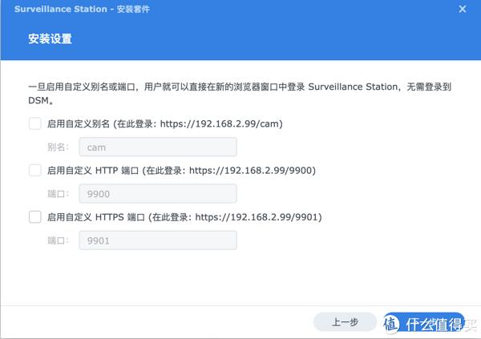This screenshot has width=481, height=339.
Task: Close the Surveillance Station install dialog
Action: pyautogui.click(x=463, y=9)
